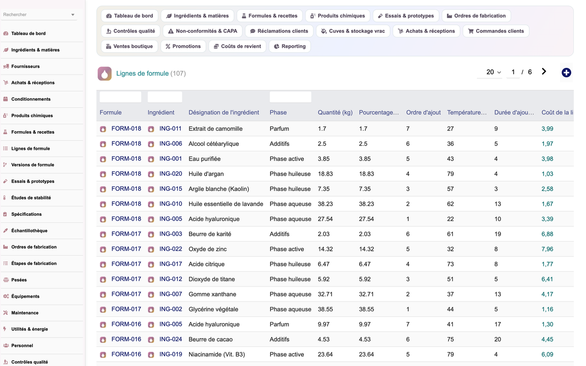The width and height of the screenshot is (586, 366).
Task: Click the Phase column filter field
Action: 291,97
